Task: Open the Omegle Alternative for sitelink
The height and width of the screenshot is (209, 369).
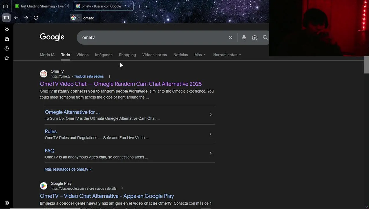Action: point(72,112)
